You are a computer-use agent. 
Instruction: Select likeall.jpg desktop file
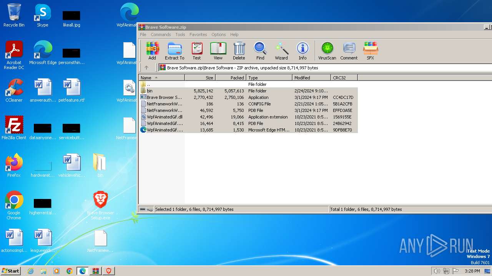71,18
